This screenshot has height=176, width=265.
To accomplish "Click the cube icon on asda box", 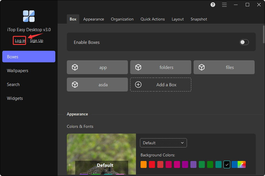I will point(75,85).
